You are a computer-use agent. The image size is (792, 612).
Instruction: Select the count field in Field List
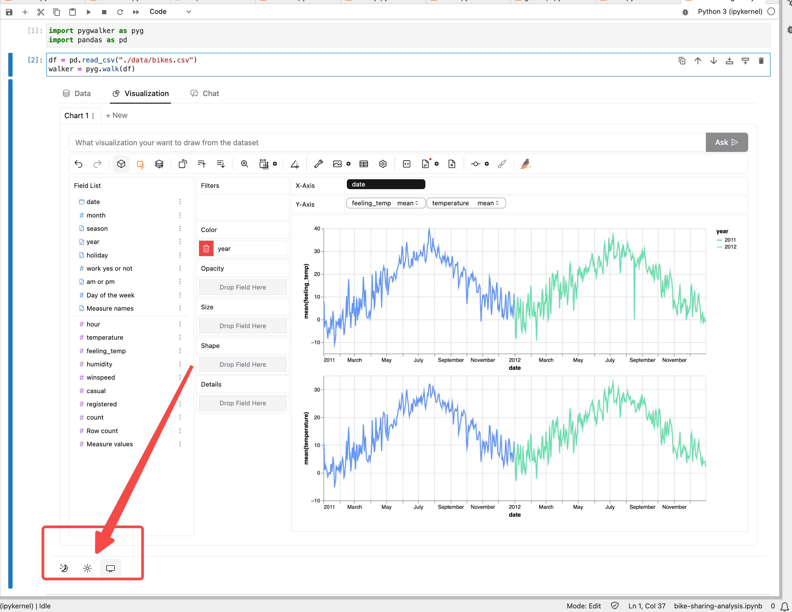click(95, 417)
